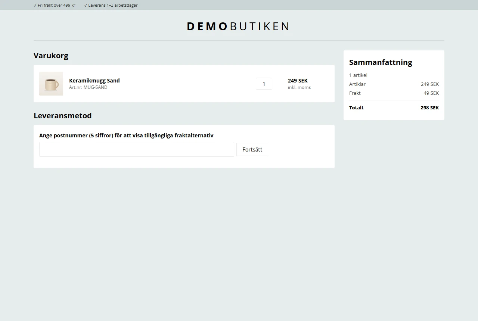Click the DEMOBUTIKEN store logo
Screen dimensions: 478x321
(238, 26)
